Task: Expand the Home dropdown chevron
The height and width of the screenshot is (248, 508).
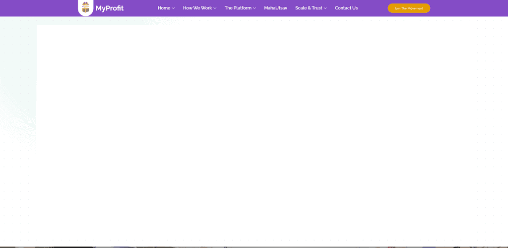Action: tap(173, 8)
